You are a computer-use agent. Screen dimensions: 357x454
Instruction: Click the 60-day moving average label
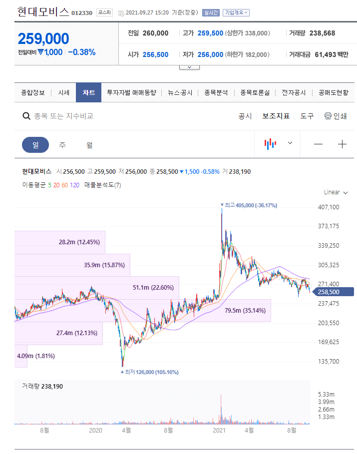click(64, 185)
